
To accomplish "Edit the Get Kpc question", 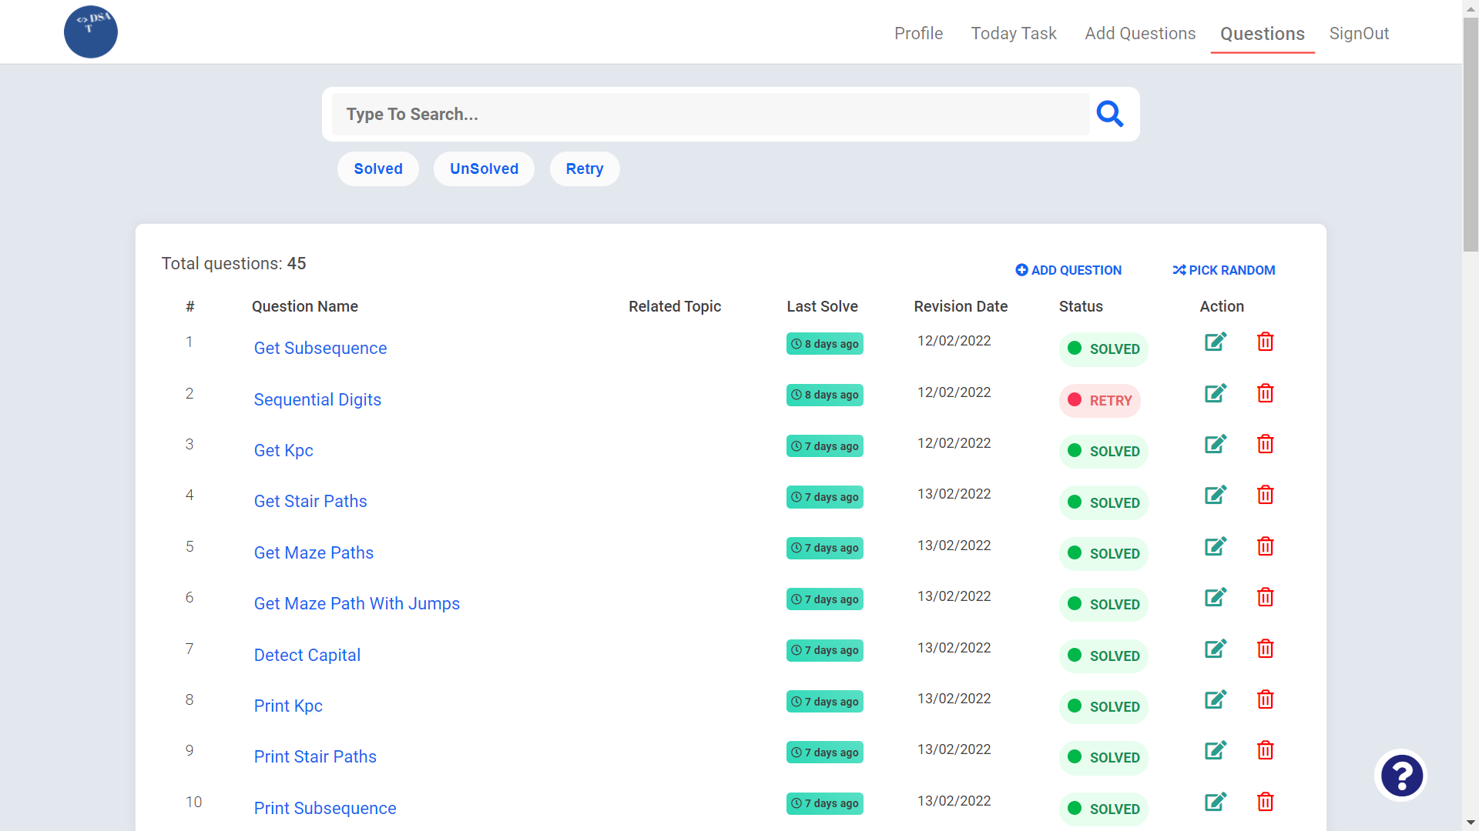I will point(1215,444).
